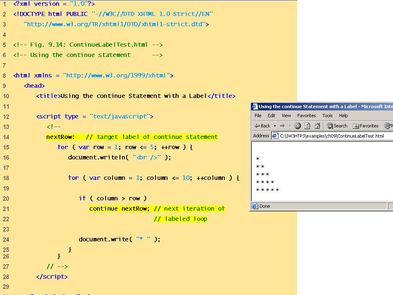Screen dimensions: 393x295
Task: Open the Back history dropdown arrow
Action: [275, 126]
